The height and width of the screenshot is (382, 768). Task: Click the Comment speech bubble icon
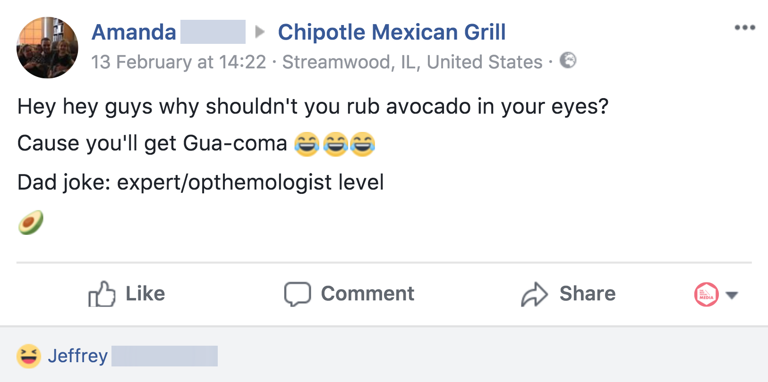point(297,294)
